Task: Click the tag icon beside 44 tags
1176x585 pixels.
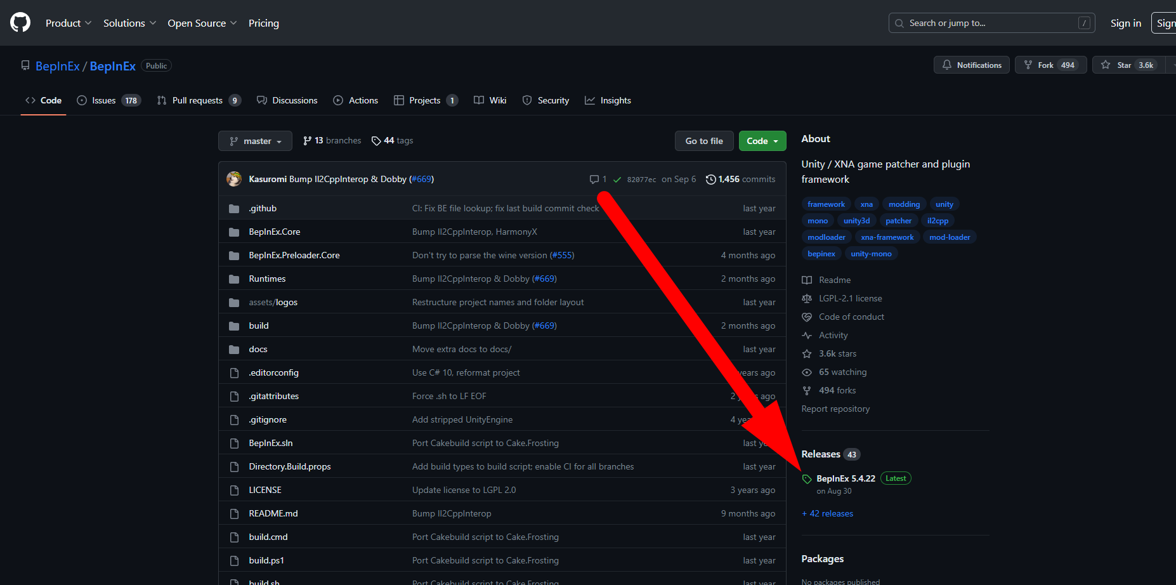Action: 376,141
